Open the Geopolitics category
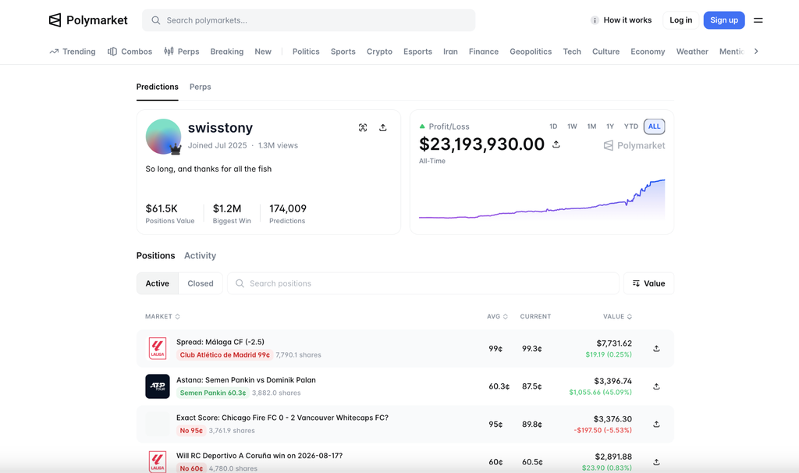The height and width of the screenshot is (473, 799). 531,52
